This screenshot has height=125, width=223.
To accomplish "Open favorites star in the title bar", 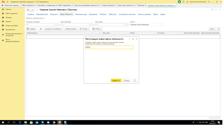I will tap(187, 2).
